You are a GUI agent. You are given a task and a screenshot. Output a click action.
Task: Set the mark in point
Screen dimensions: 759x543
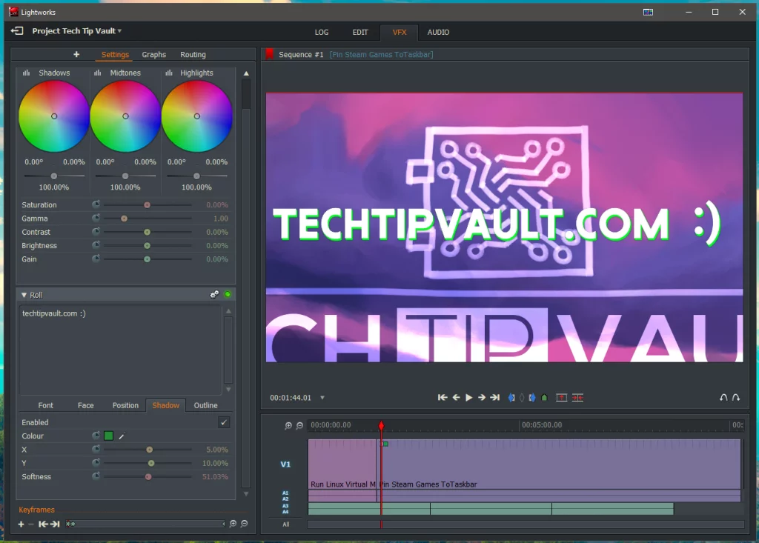pyautogui.click(x=511, y=397)
